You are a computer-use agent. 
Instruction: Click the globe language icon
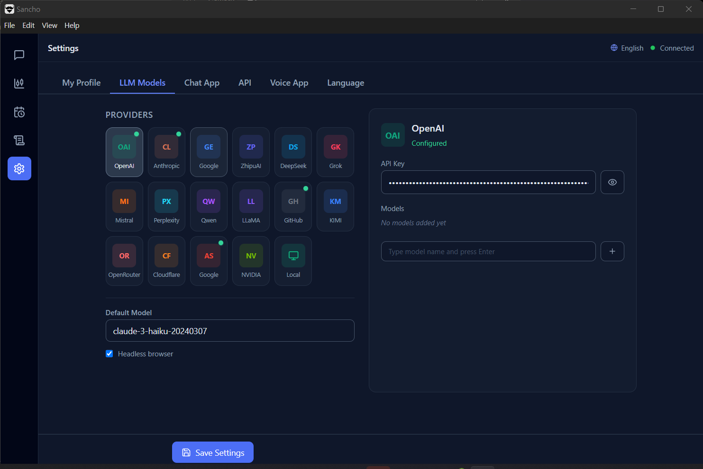614,48
